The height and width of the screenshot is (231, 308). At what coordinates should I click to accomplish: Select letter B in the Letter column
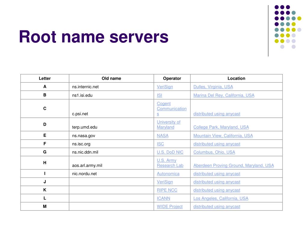point(45,95)
